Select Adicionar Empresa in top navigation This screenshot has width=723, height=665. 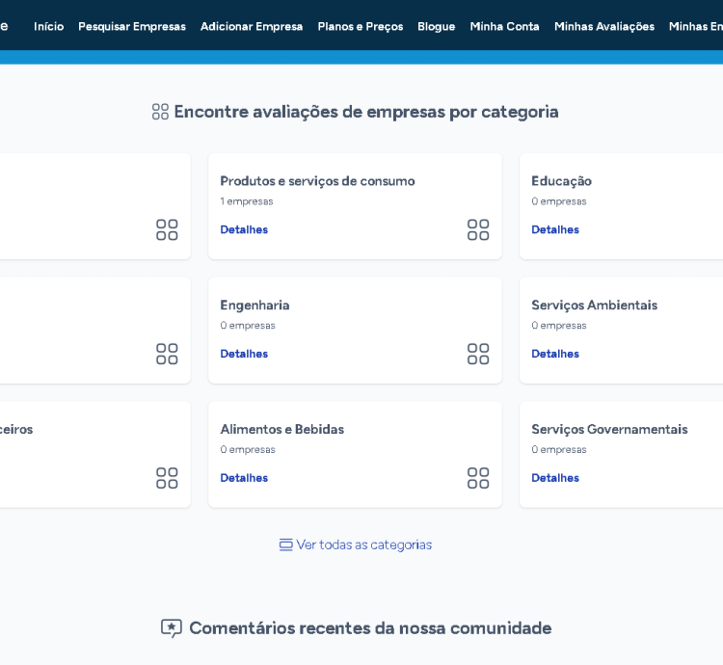pyautogui.click(x=252, y=26)
